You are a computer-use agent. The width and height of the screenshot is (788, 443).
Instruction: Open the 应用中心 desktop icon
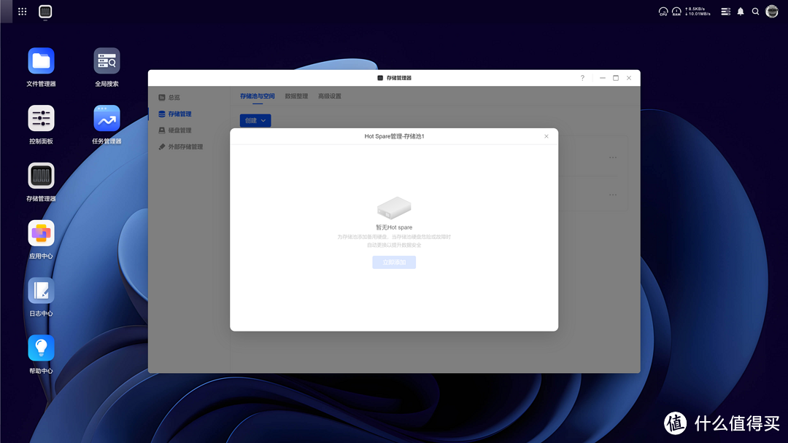click(x=41, y=233)
